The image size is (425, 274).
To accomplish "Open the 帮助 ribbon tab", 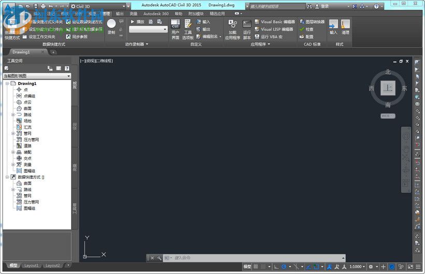I will click(179, 13).
